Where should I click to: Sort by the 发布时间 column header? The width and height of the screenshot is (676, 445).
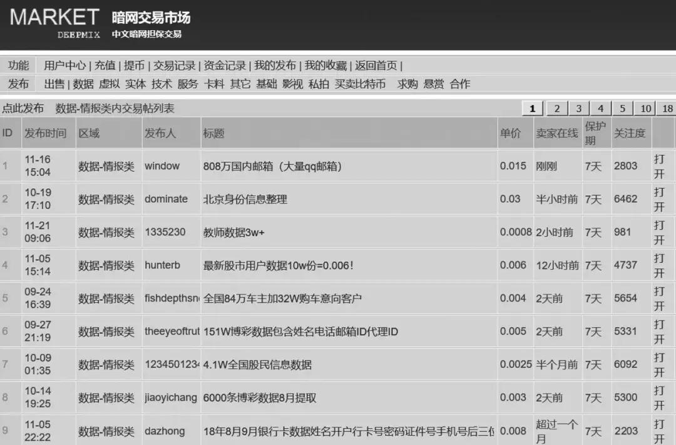pyautogui.click(x=47, y=132)
